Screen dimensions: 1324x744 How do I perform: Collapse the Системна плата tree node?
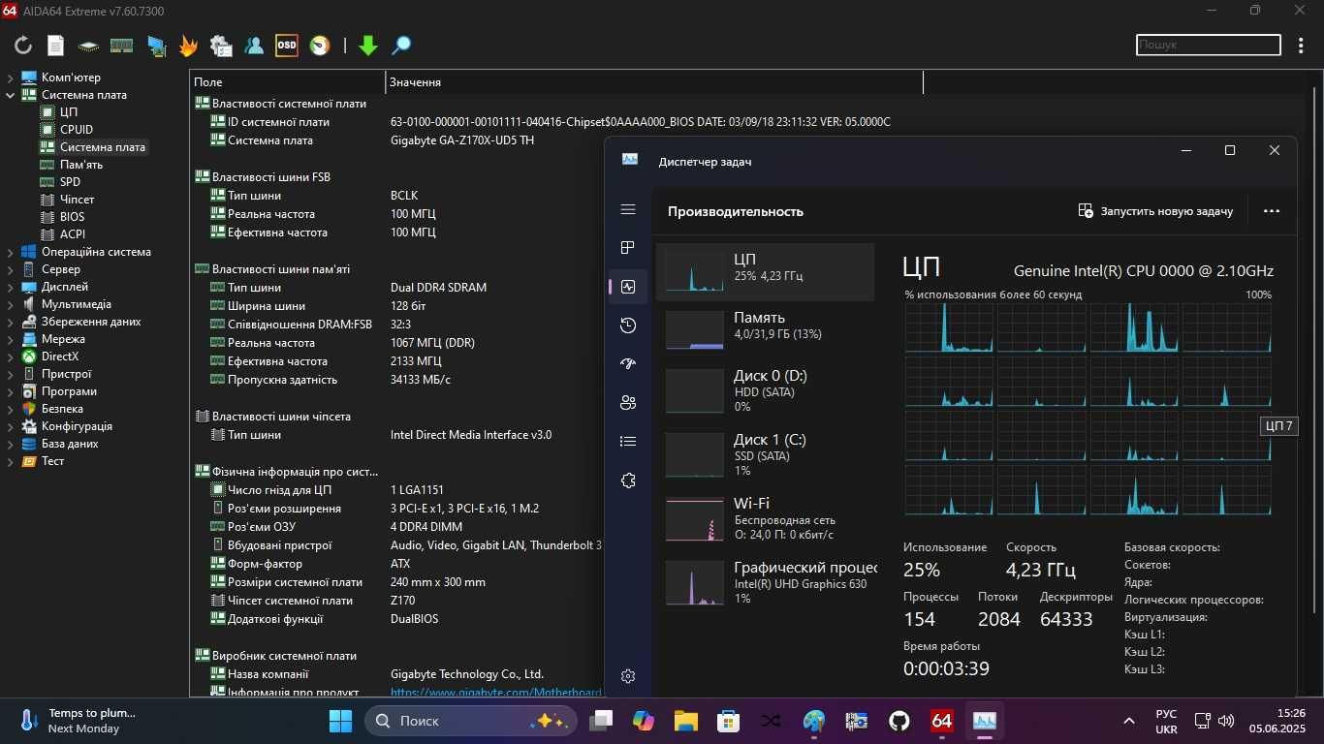pos(11,95)
